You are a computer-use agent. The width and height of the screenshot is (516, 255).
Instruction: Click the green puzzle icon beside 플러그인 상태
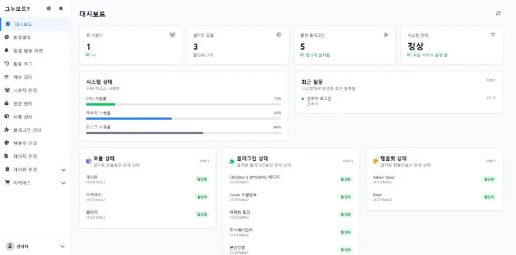232,161
